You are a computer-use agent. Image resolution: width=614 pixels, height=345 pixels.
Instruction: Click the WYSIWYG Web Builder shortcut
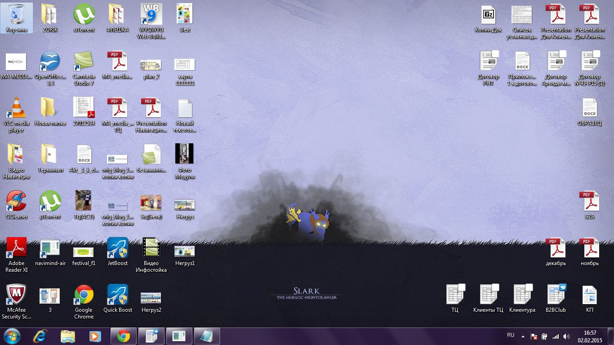[151, 22]
